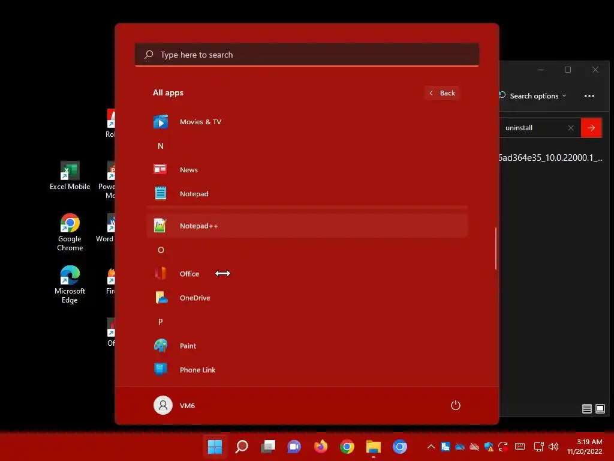The height and width of the screenshot is (461, 614).
Task: Jump to letter O section header
Action: [x=161, y=250]
